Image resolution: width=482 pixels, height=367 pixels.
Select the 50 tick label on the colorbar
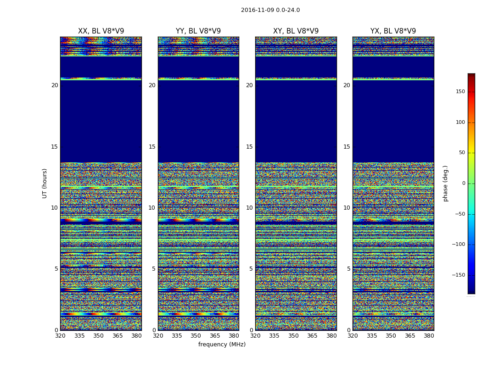click(x=462, y=153)
